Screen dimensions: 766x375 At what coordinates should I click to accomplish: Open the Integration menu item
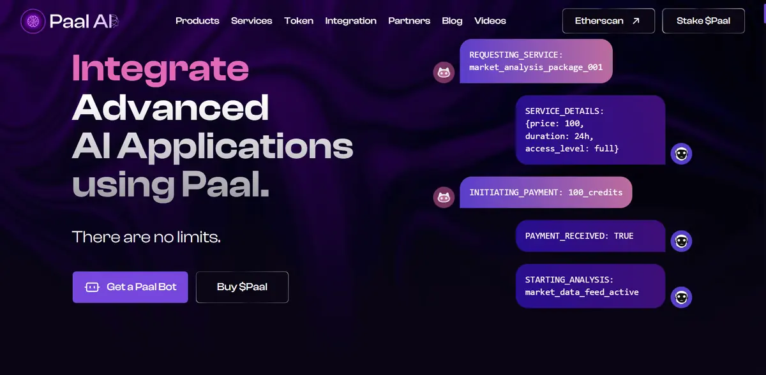pos(350,21)
